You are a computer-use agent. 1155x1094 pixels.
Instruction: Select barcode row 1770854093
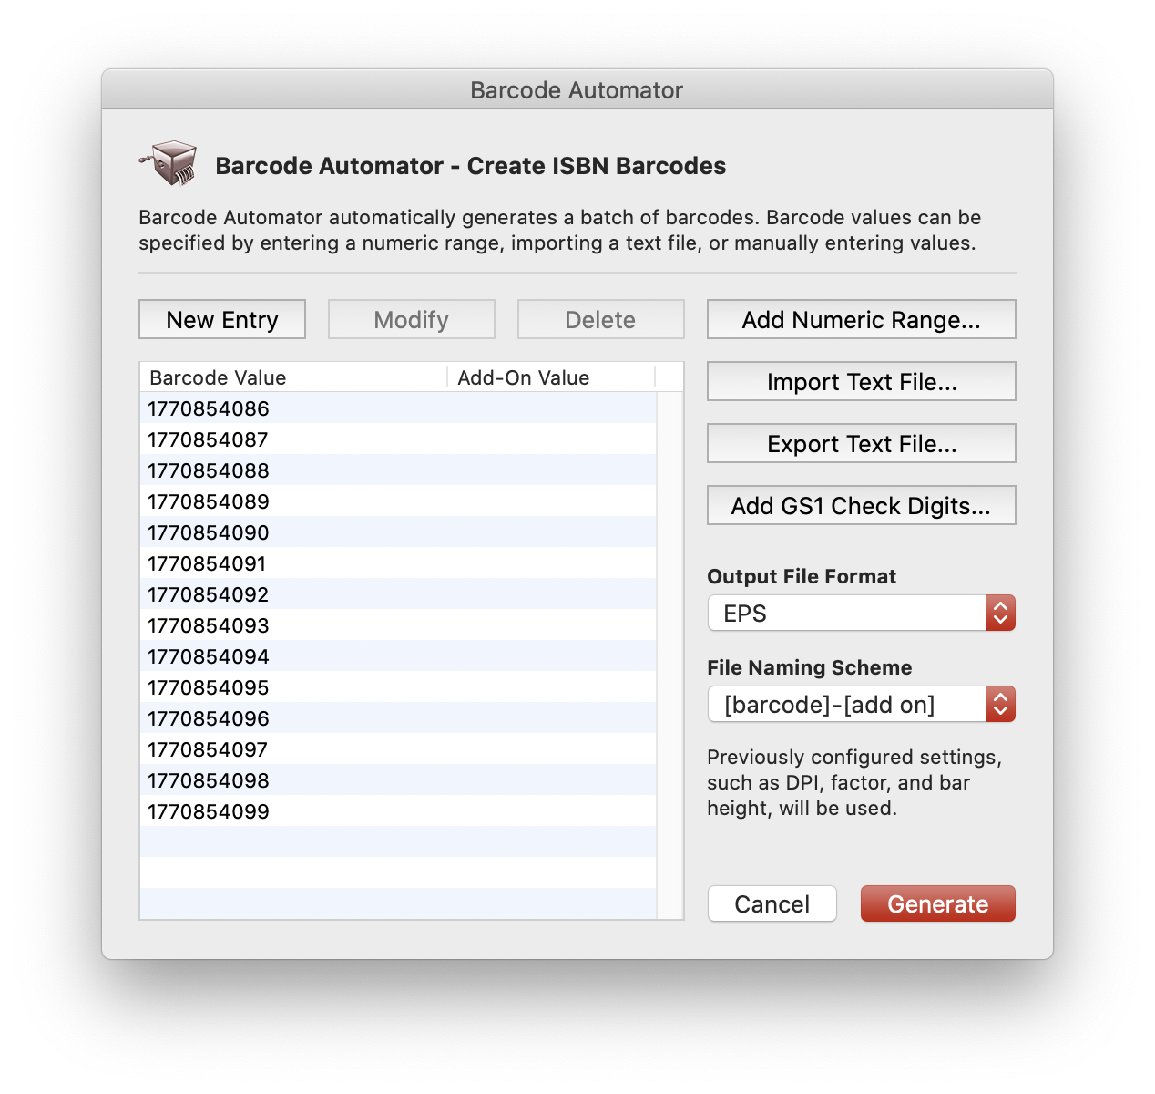[398, 625]
